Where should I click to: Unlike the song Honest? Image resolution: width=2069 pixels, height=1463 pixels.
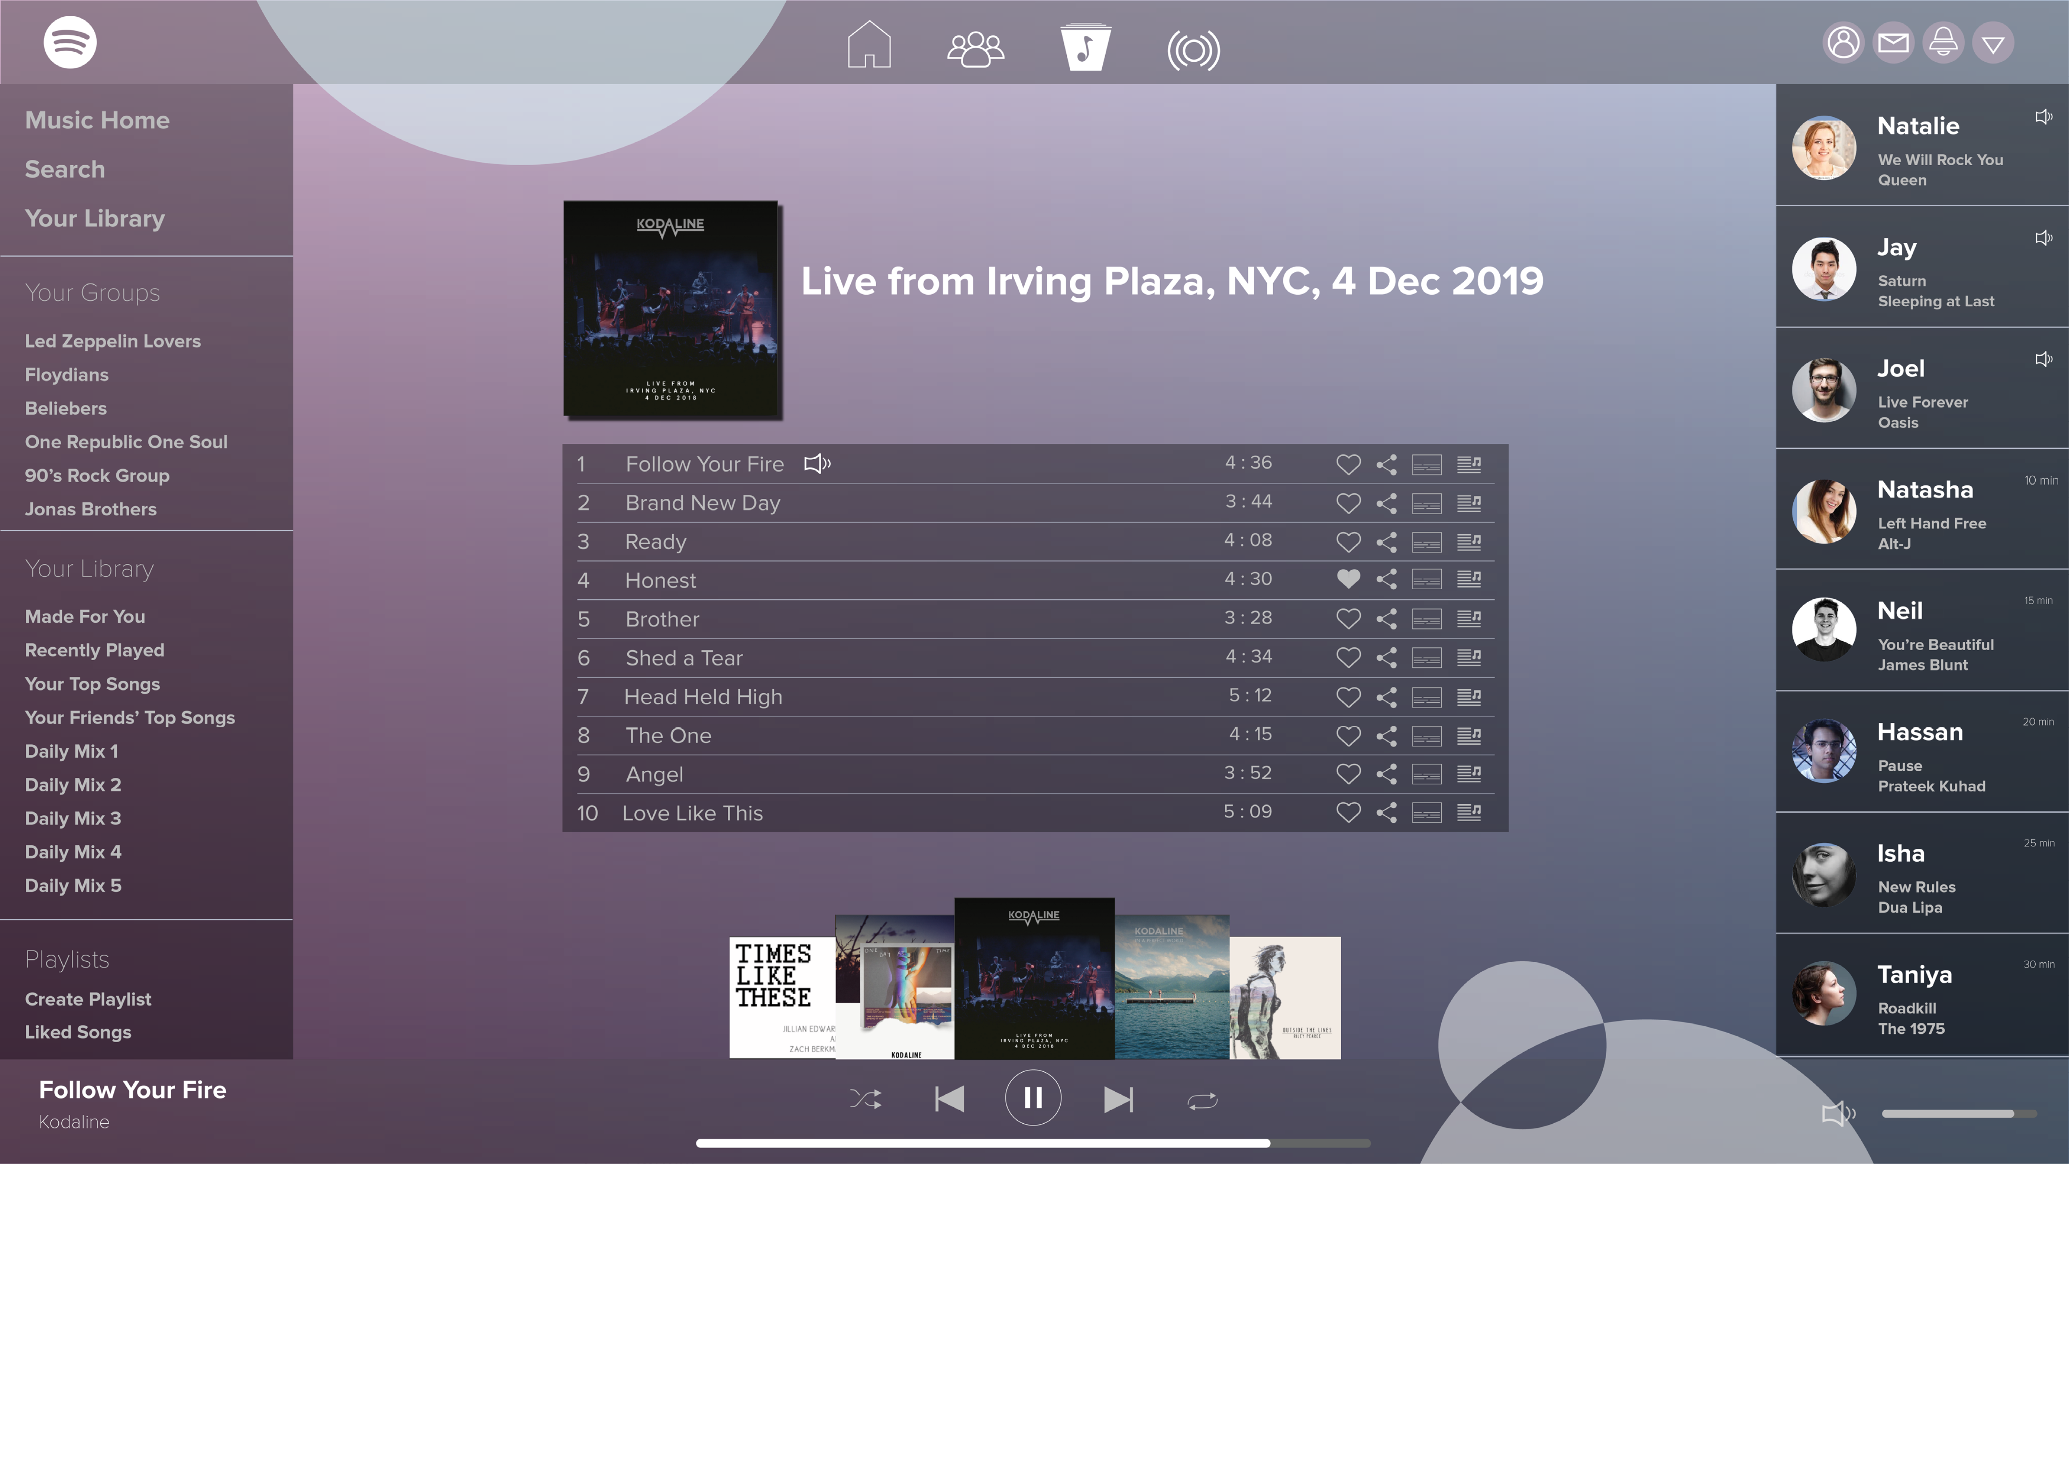(1348, 579)
